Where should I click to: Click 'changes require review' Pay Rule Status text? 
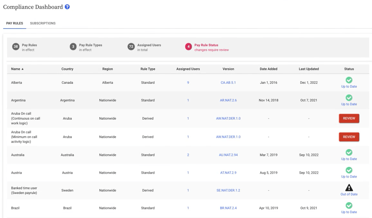(212, 50)
